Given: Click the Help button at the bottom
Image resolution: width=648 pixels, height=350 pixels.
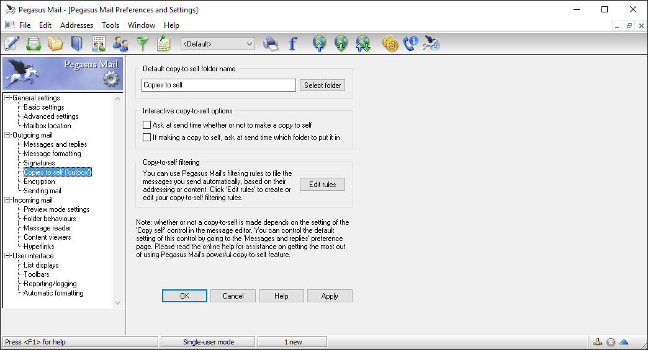Looking at the screenshot, I should 281,296.
